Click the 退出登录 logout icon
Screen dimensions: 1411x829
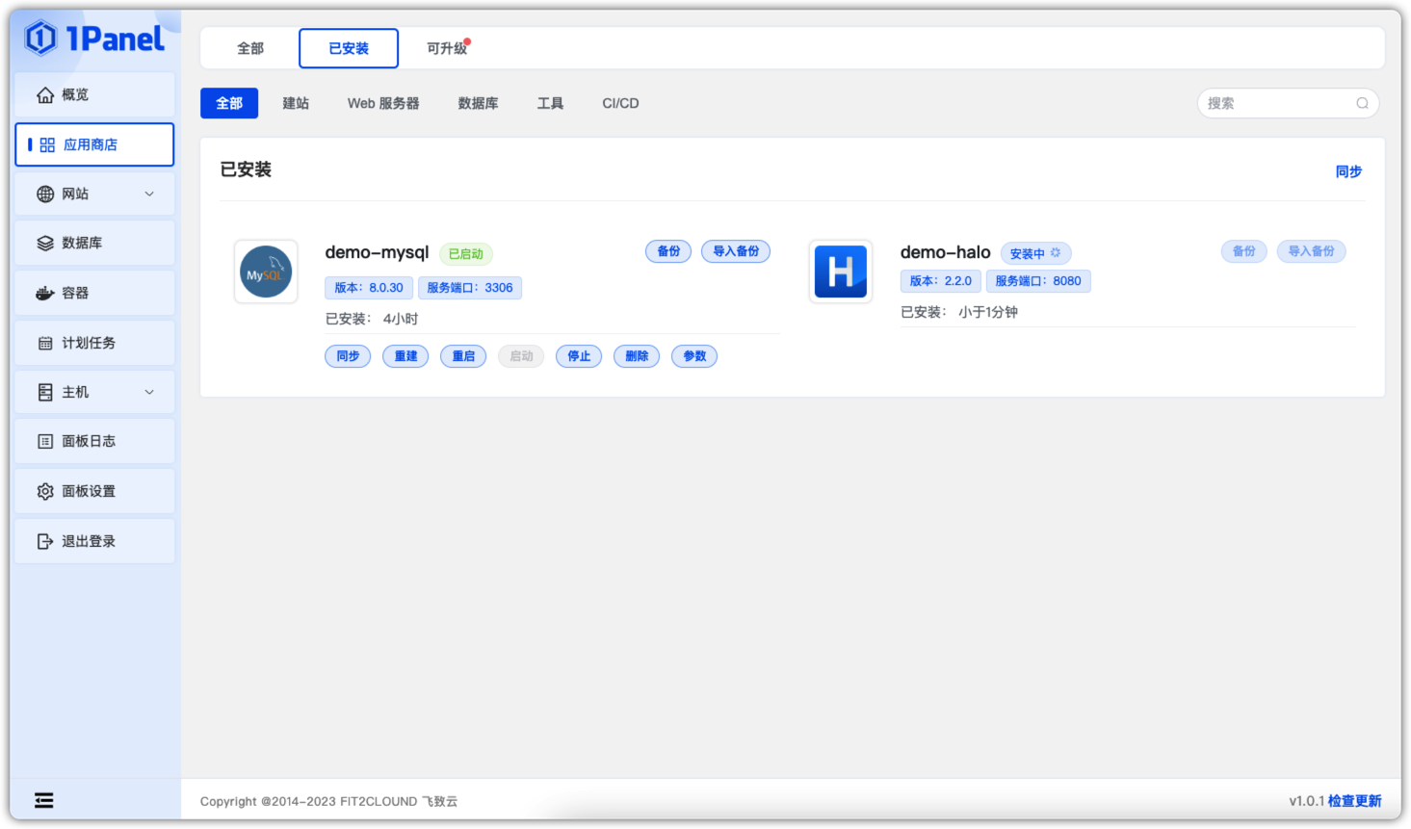(45, 541)
